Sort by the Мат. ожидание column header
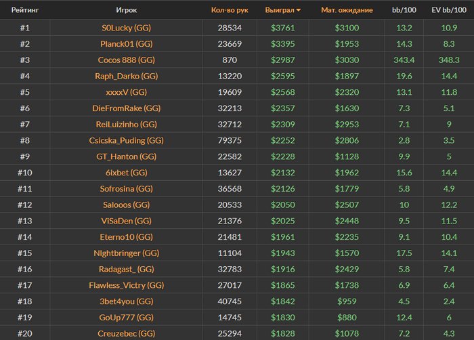 coord(347,11)
